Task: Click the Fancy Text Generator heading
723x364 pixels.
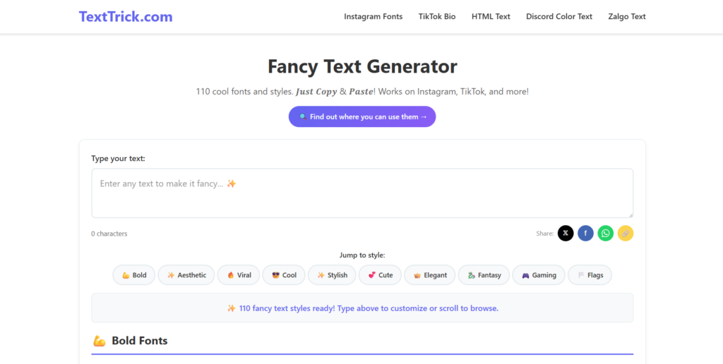Action: pyautogui.click(x=362, y=66)
